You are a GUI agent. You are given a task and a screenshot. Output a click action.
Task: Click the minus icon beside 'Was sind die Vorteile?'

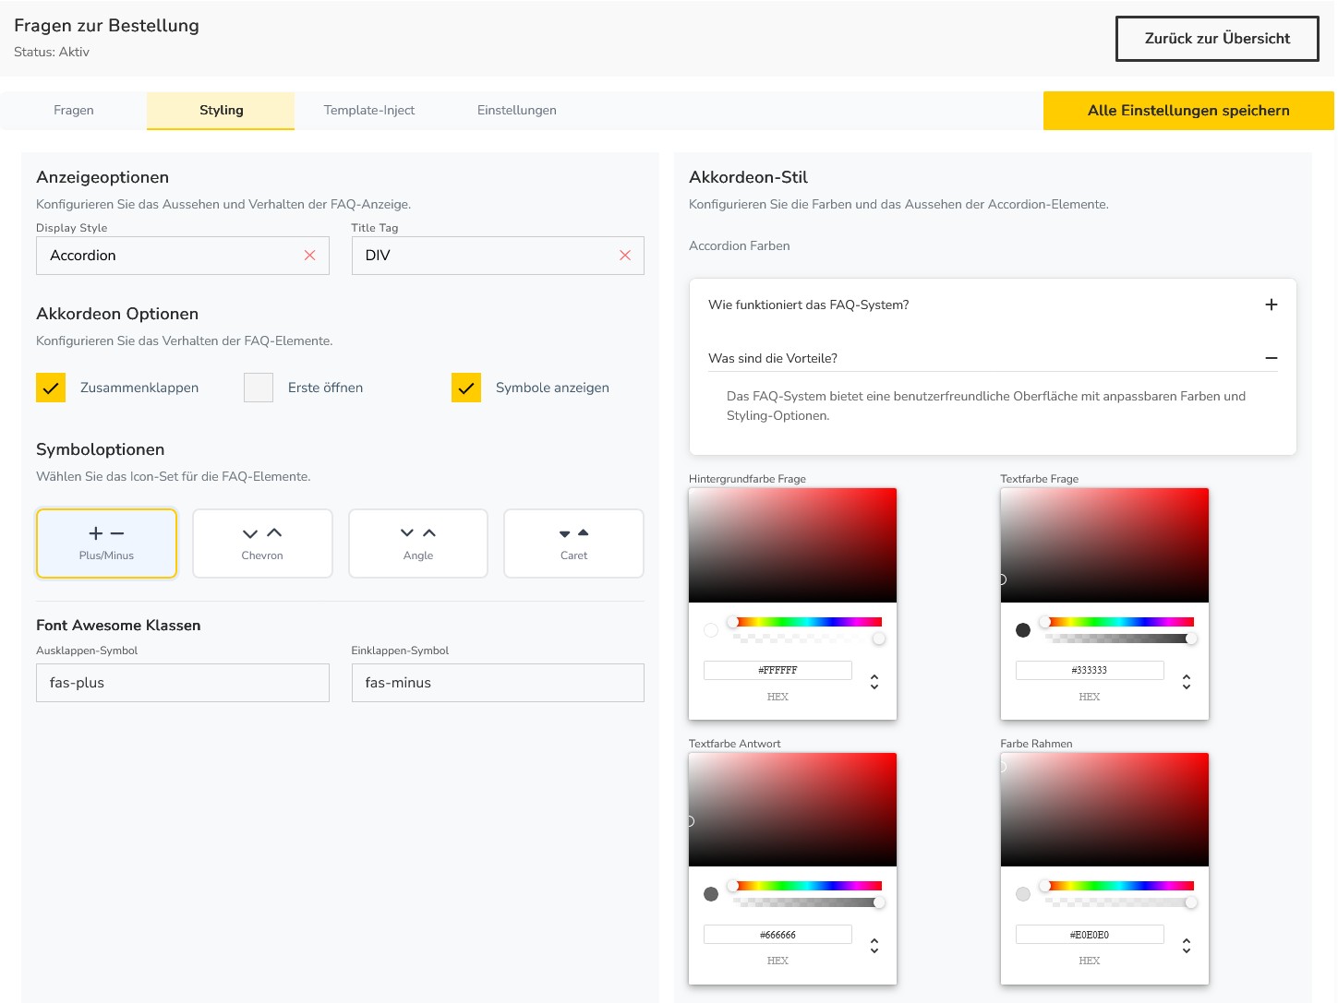(1271, 358)
